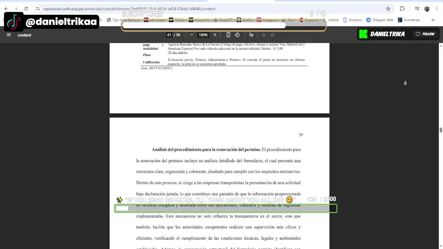Click the PDF redo arrow
This screenshot has height=249, width=443.
(273, 35)
